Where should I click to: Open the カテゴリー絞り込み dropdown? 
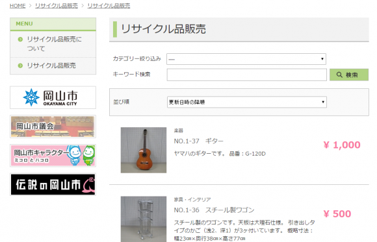(246, 59)
